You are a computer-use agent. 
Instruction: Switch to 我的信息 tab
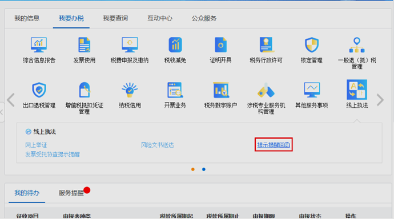(x=27, y=18)
